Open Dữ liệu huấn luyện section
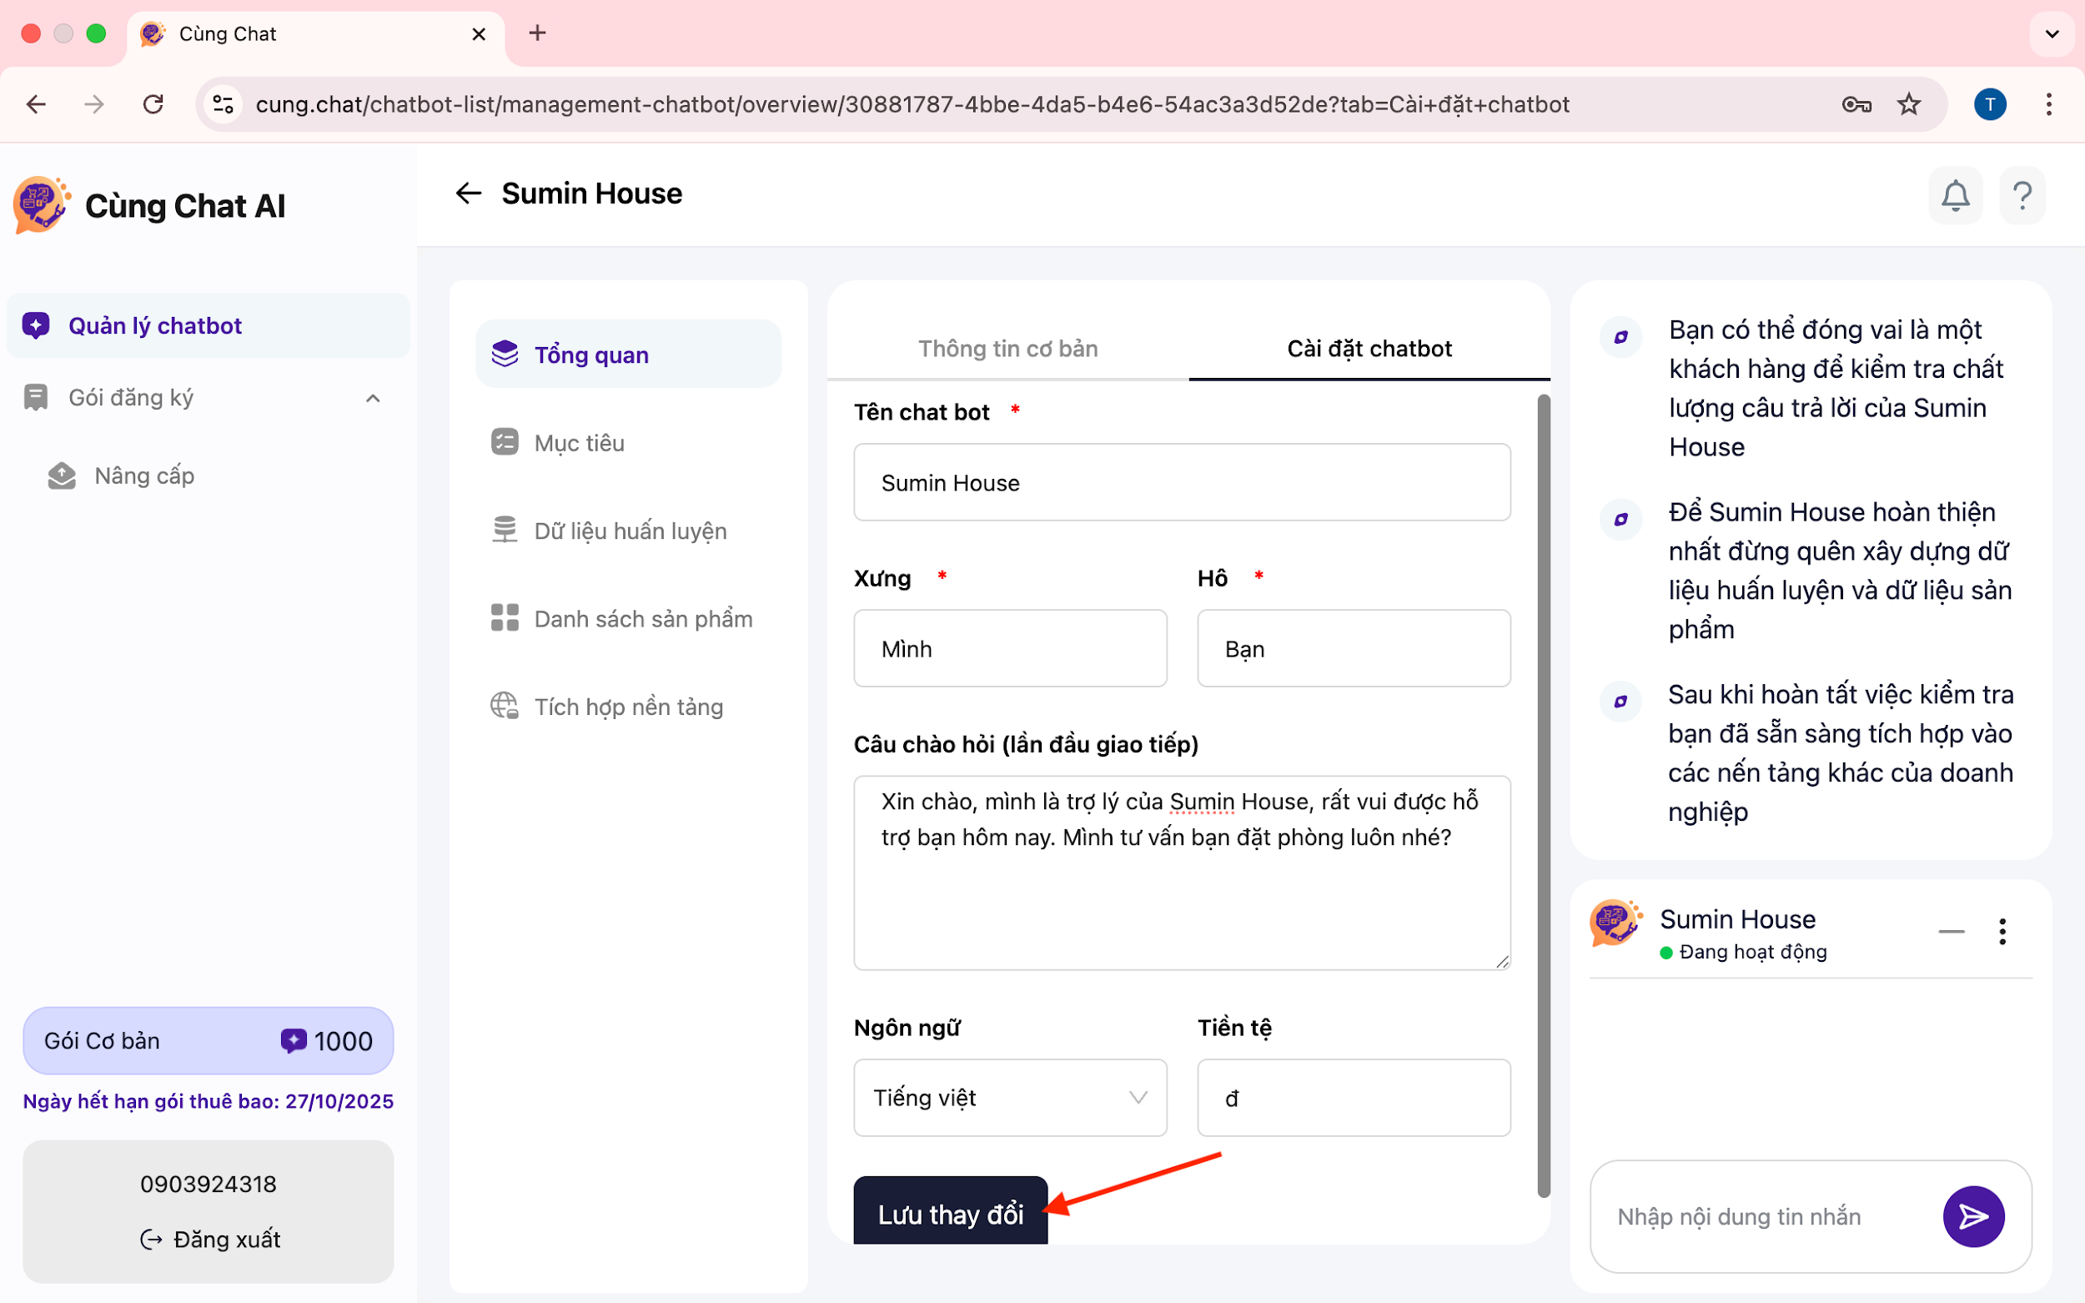 click(x=630, y=531)
